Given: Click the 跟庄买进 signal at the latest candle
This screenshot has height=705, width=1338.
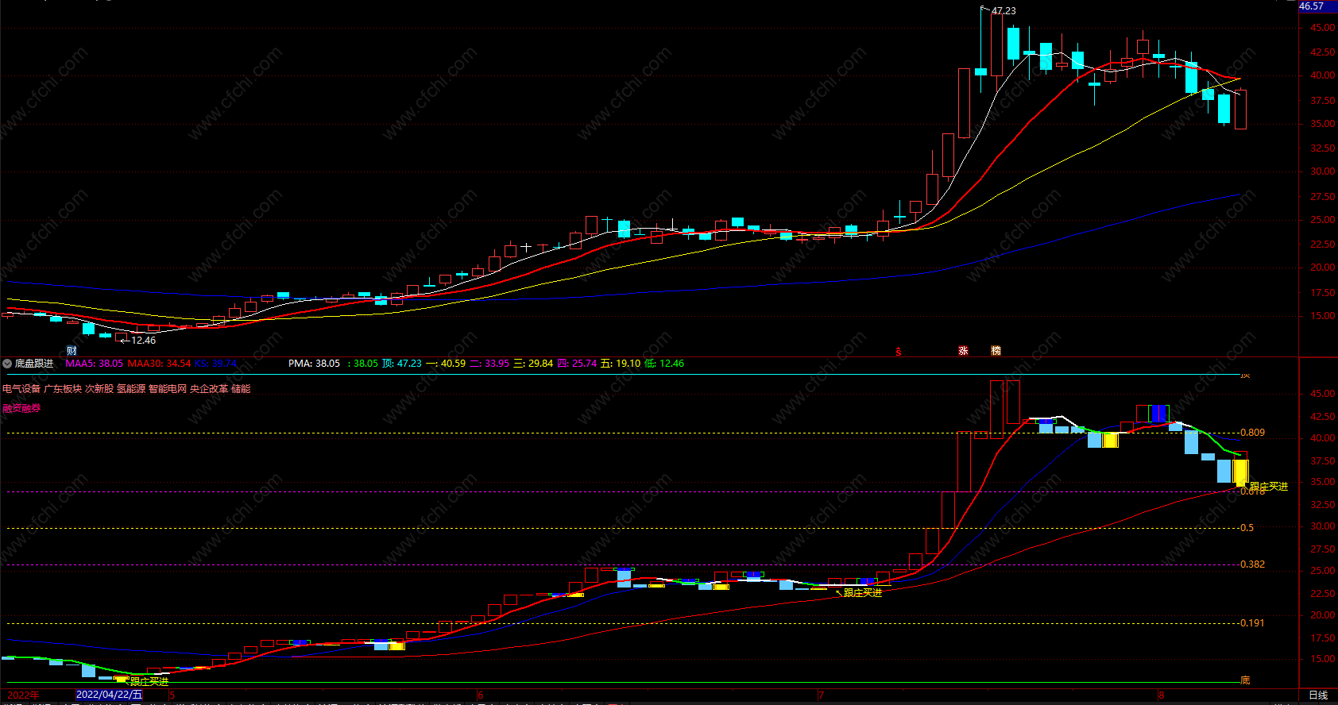Looking at the screenshot, I should tap(1269, 487).
